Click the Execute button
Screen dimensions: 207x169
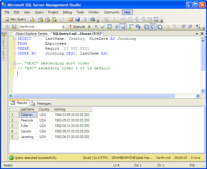pos(77,27)
